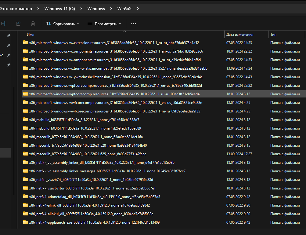This screenshot has width=306, height=235.
Task: Click folder icon of wwfcorecomp.resources en-us folder
Action: coord(26,102)
